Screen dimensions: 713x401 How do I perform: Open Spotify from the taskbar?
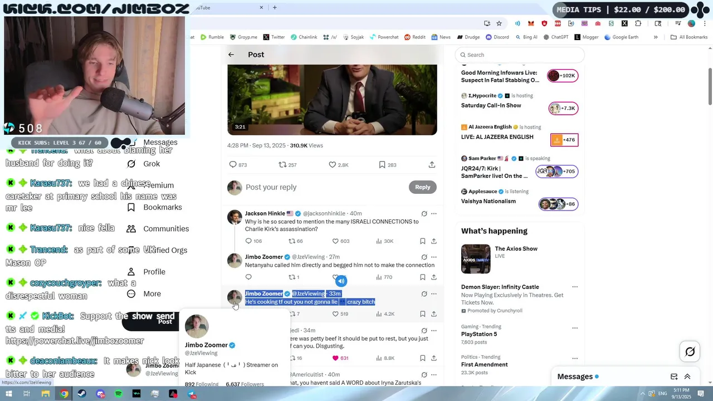point(118,394)
